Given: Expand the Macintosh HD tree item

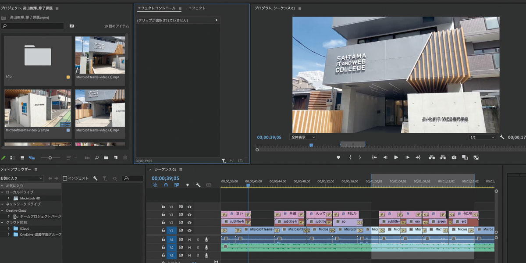Looking at the screenshot, I should 8,198.
